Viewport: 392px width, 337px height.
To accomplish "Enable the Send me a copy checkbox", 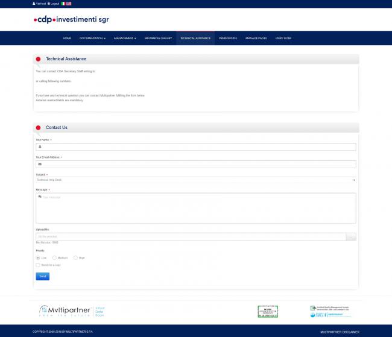I will (x=38, y=265).
